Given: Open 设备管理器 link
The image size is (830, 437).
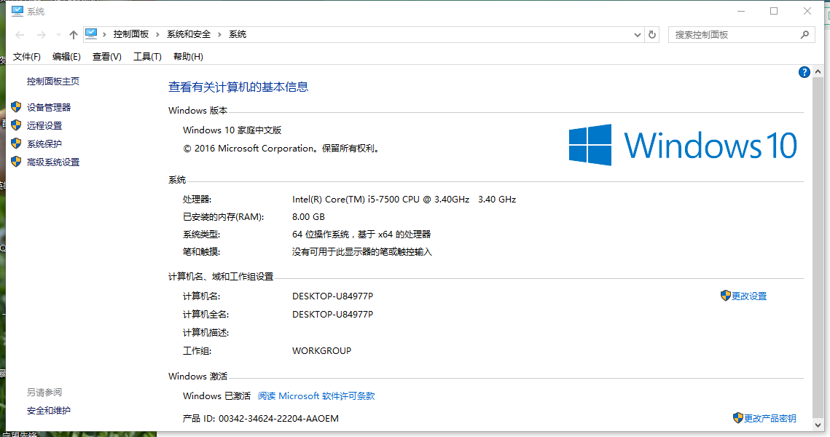Looking at the screenshot, I should click(49, 107).
